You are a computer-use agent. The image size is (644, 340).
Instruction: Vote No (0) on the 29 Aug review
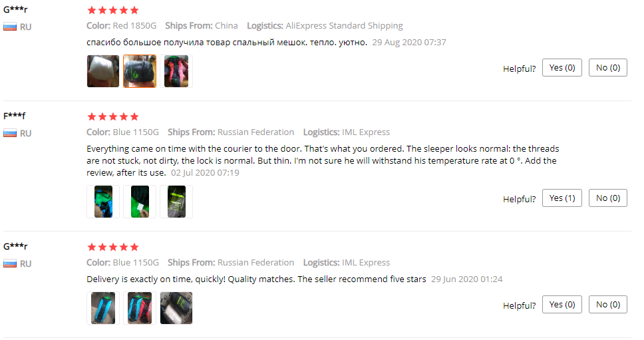point(608,68)
